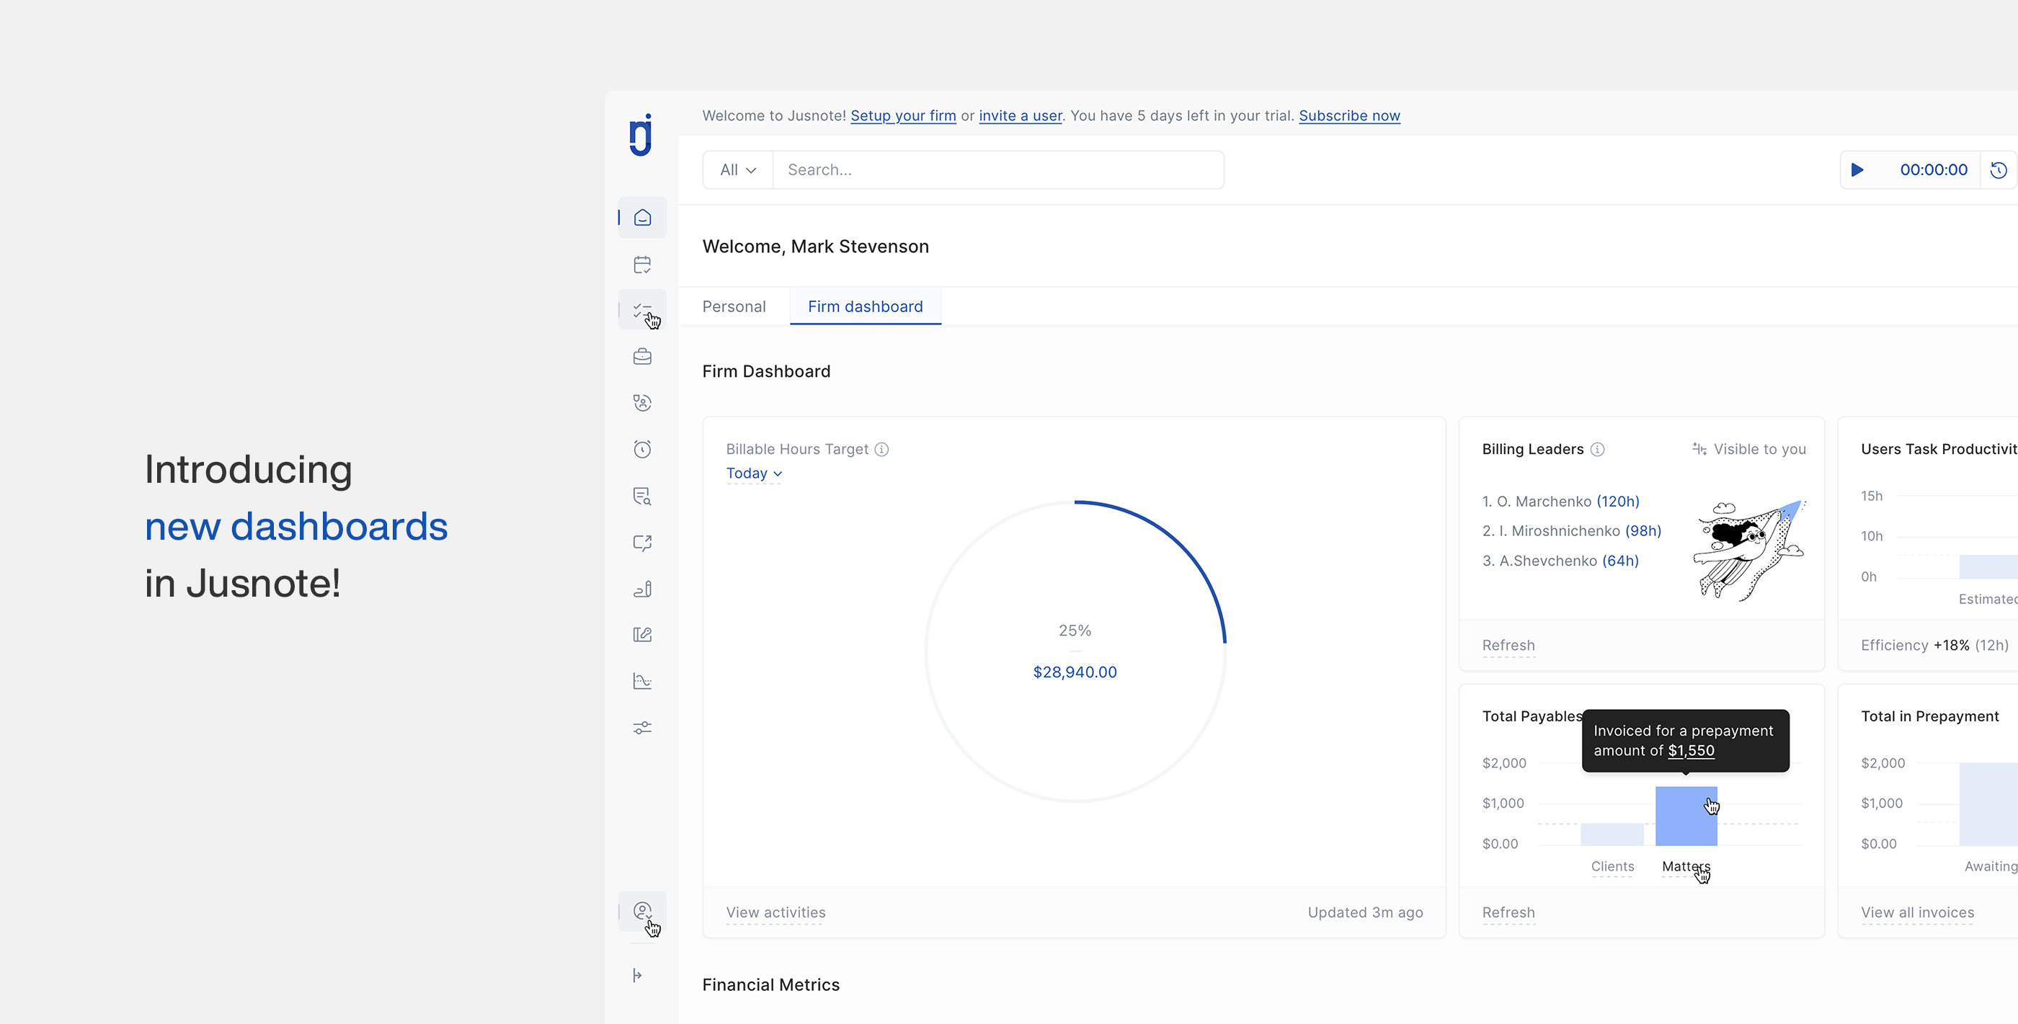2018x1024 pixels.
Task: Open the Calendar sidebar icon
Action: 642,264
